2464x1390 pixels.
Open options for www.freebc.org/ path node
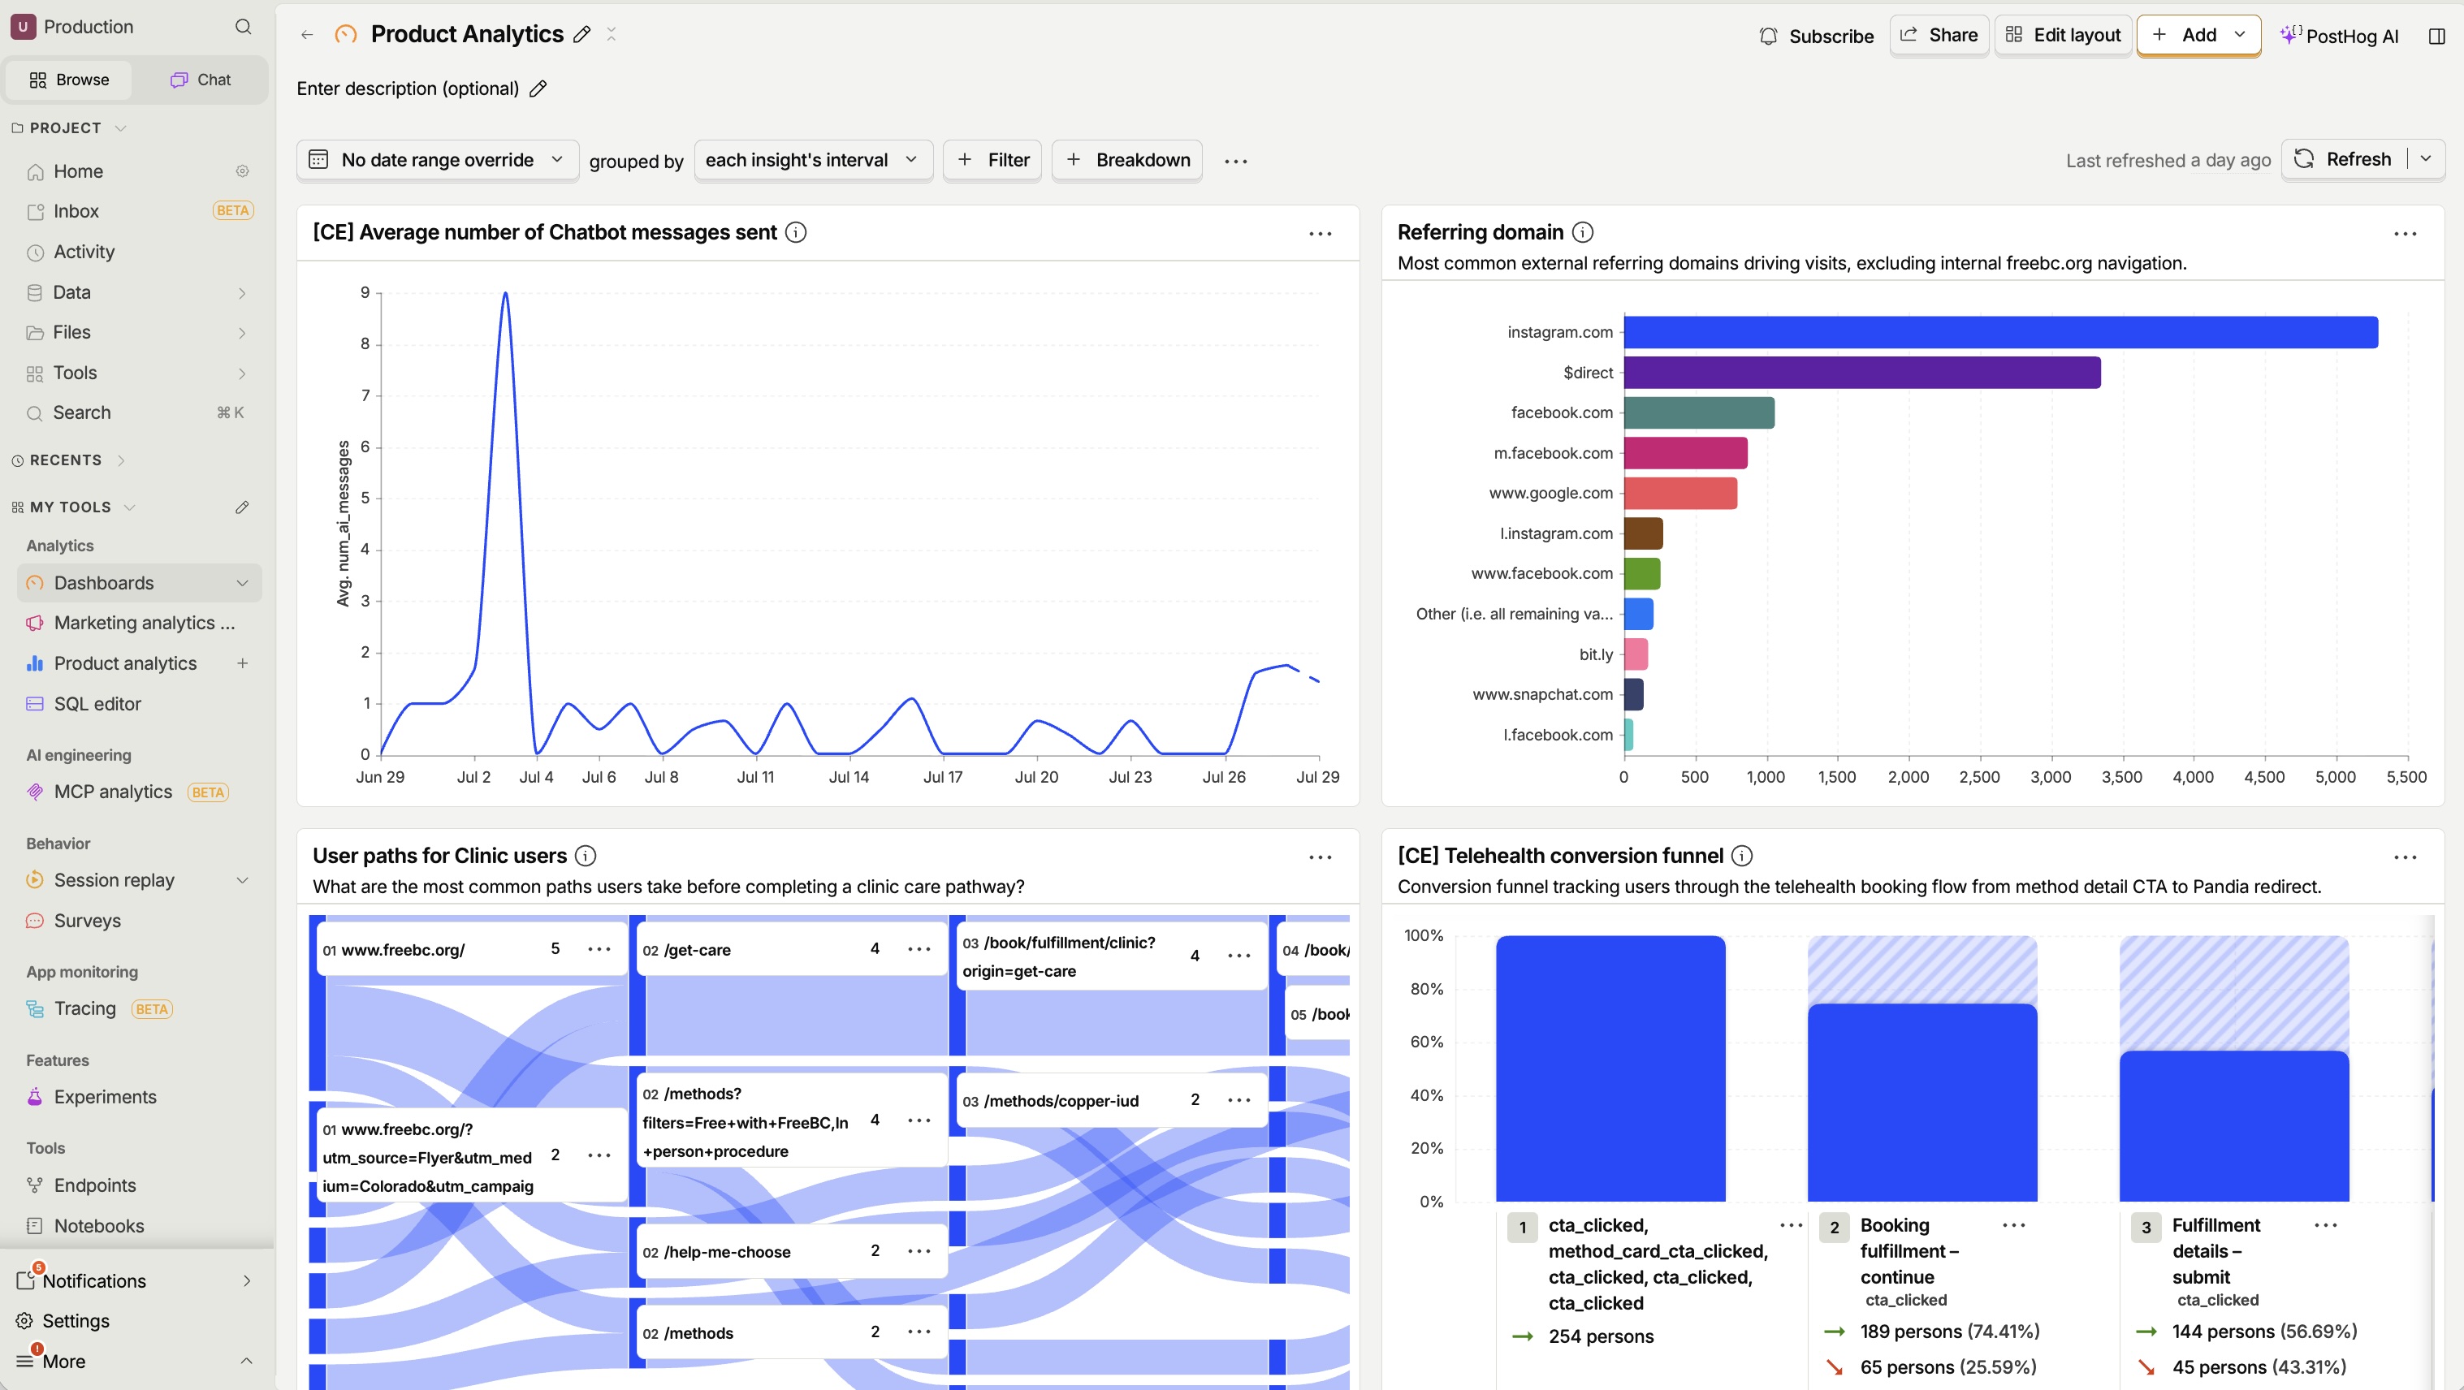599,948
